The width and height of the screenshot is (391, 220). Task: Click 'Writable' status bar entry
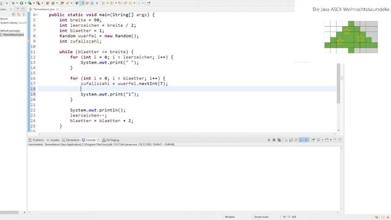[230, 217]
